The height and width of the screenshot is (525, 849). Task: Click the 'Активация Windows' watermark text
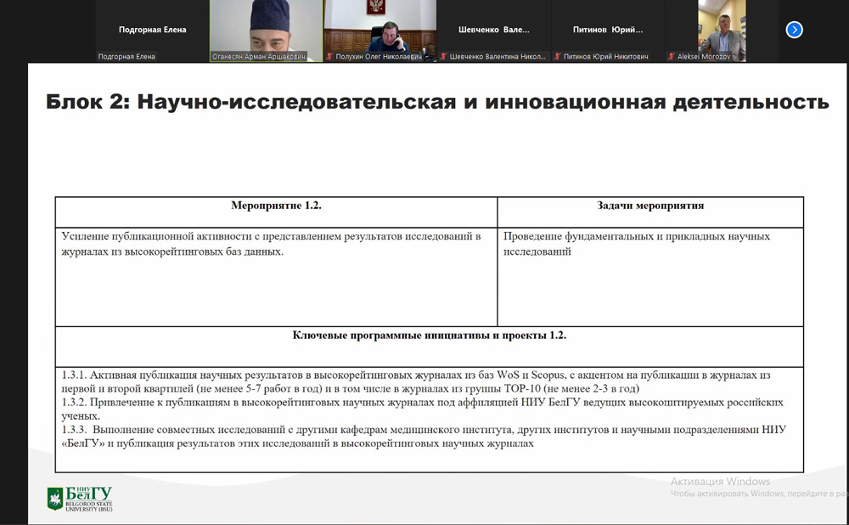coord(720,482)
